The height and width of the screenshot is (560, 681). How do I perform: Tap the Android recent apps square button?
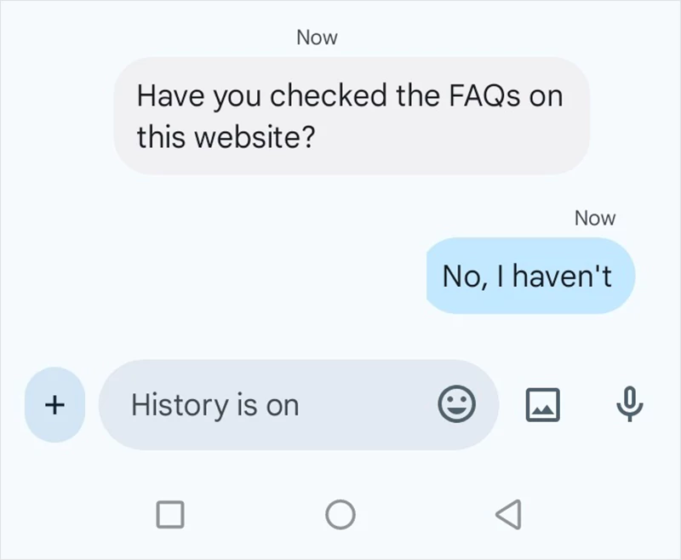171,511
